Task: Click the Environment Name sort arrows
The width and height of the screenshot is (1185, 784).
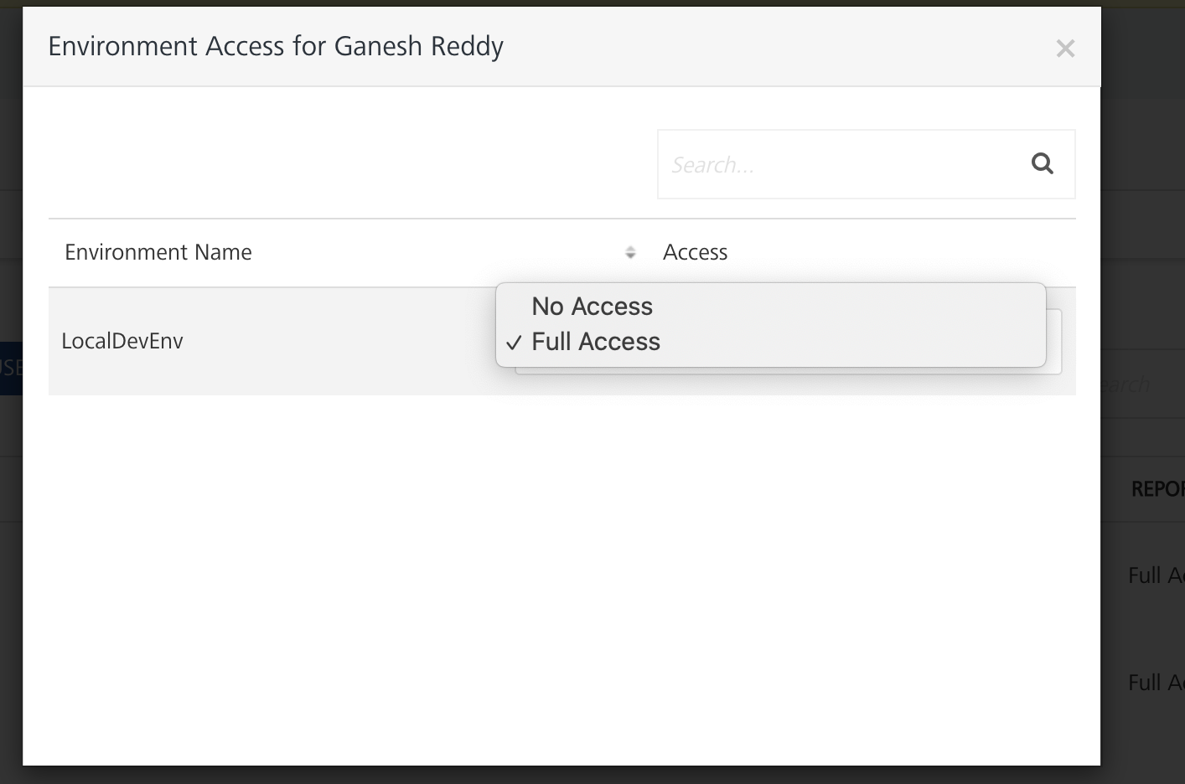Action: [x=630, y=252]
